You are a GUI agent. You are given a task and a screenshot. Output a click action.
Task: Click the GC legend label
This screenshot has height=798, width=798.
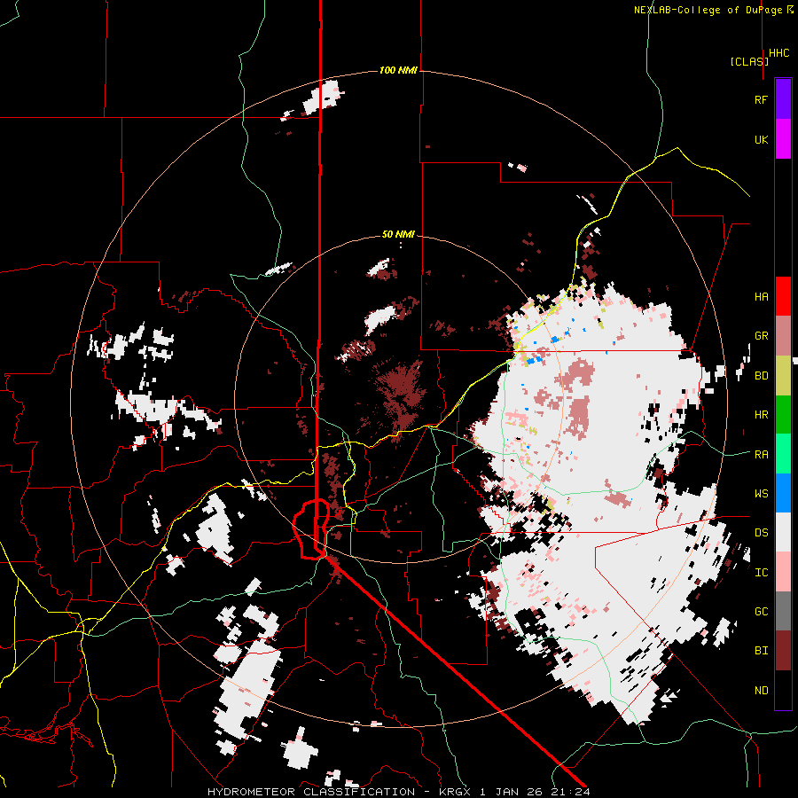click(x=761, y=612)
